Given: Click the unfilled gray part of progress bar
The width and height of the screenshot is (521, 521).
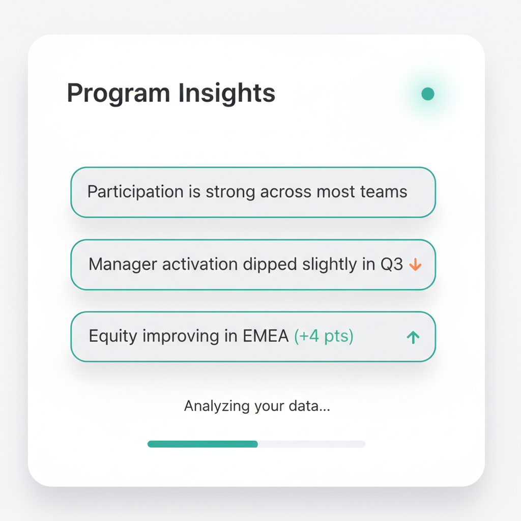Looking at the screenshot, I should click(311, 444).
